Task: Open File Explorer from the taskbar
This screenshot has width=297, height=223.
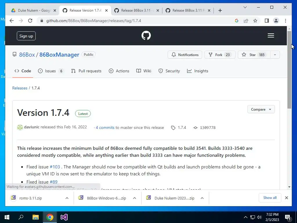Action: [35, 217]
